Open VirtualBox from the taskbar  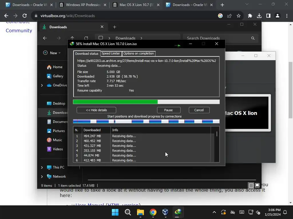tap(165, 212)
